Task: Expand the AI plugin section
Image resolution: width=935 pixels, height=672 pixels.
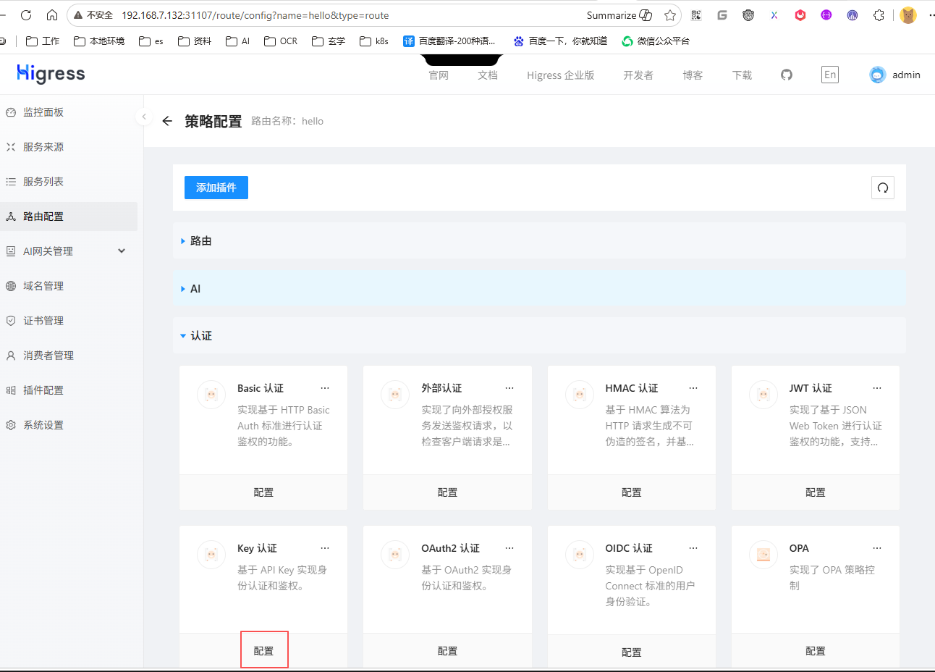Action: click(x=539, y=288)
